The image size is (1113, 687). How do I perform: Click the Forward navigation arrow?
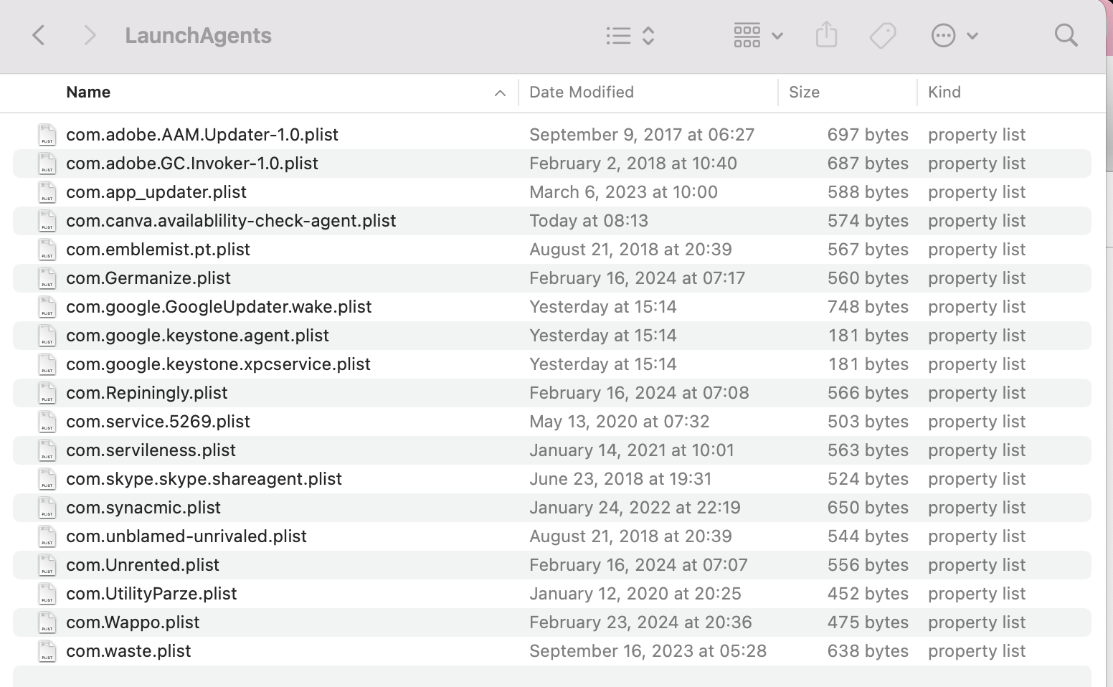pyautogui.click(x=90, y=35)
